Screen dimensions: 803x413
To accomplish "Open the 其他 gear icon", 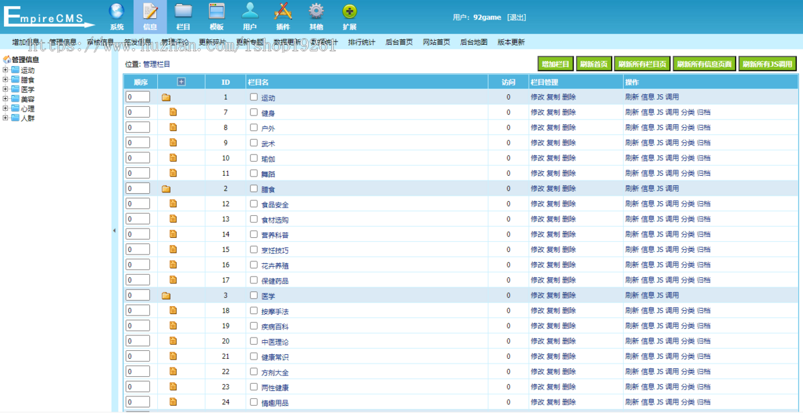I will (316, 11).
